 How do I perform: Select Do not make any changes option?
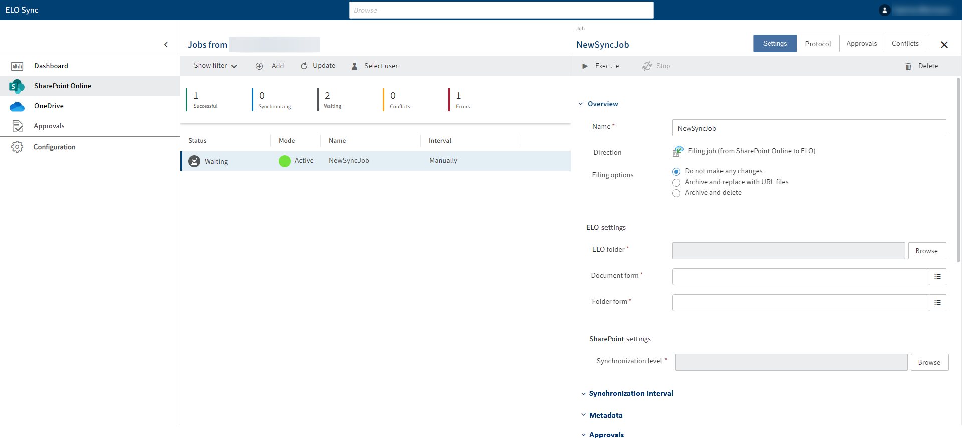pos(676,172)
